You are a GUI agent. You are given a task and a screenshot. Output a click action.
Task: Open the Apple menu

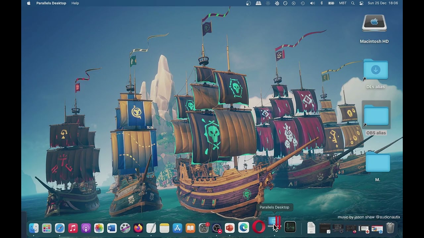point(29,3)
